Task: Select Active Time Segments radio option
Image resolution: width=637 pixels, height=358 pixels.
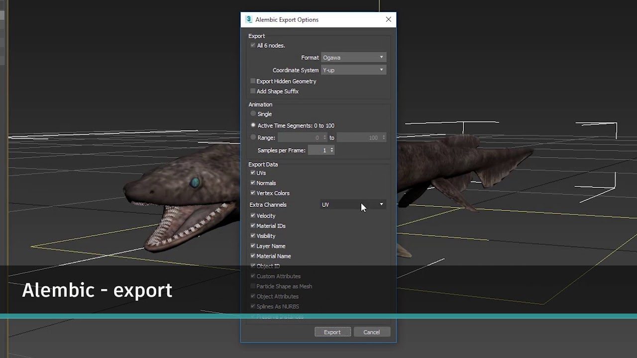Action: [x=253, y=125]
